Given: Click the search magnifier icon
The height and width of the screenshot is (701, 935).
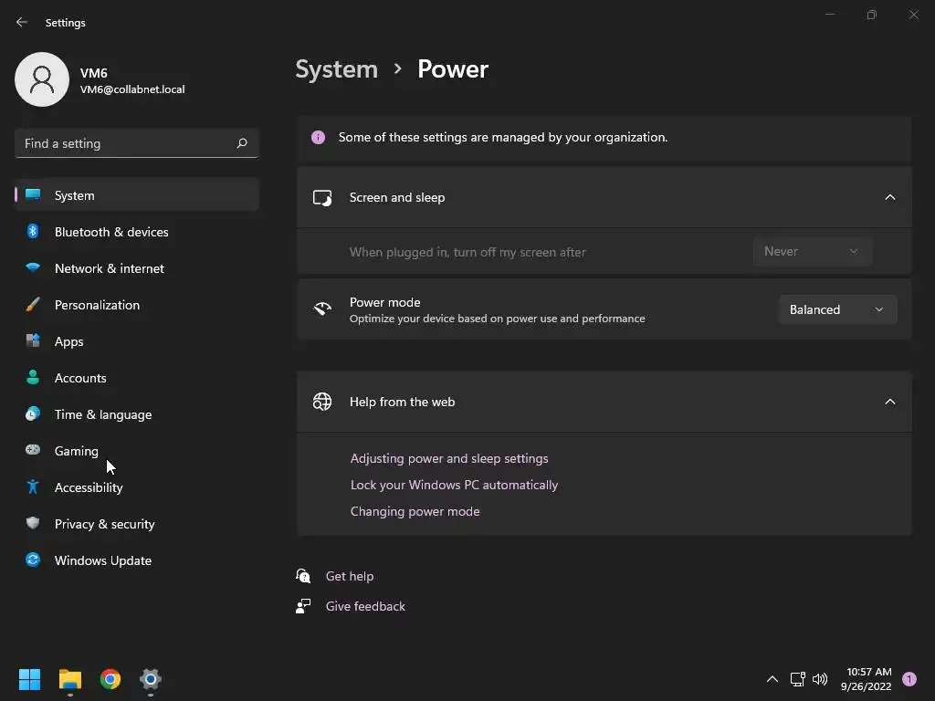Looking at the screenshot, I should tap(242, 143).
